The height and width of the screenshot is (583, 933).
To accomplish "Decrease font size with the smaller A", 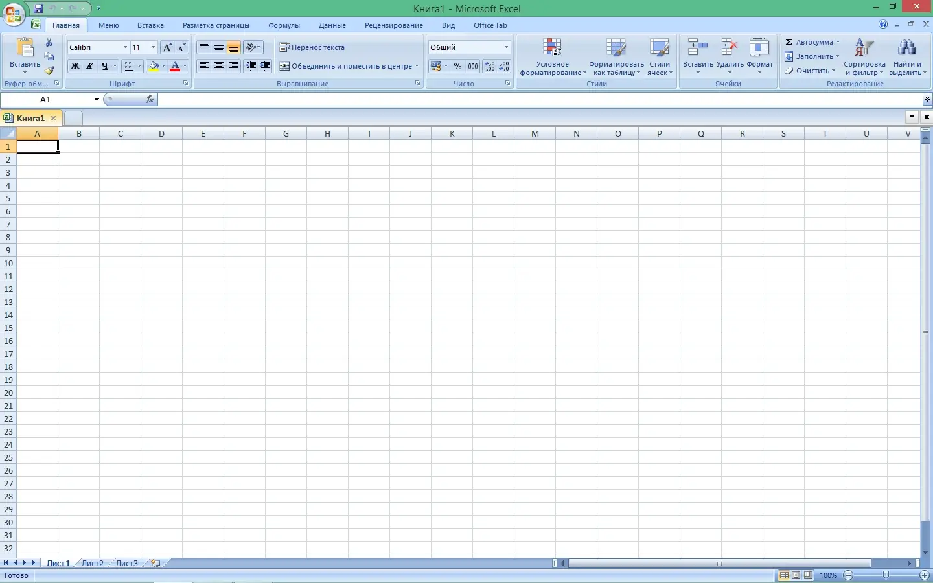I will tap(181, 47).
